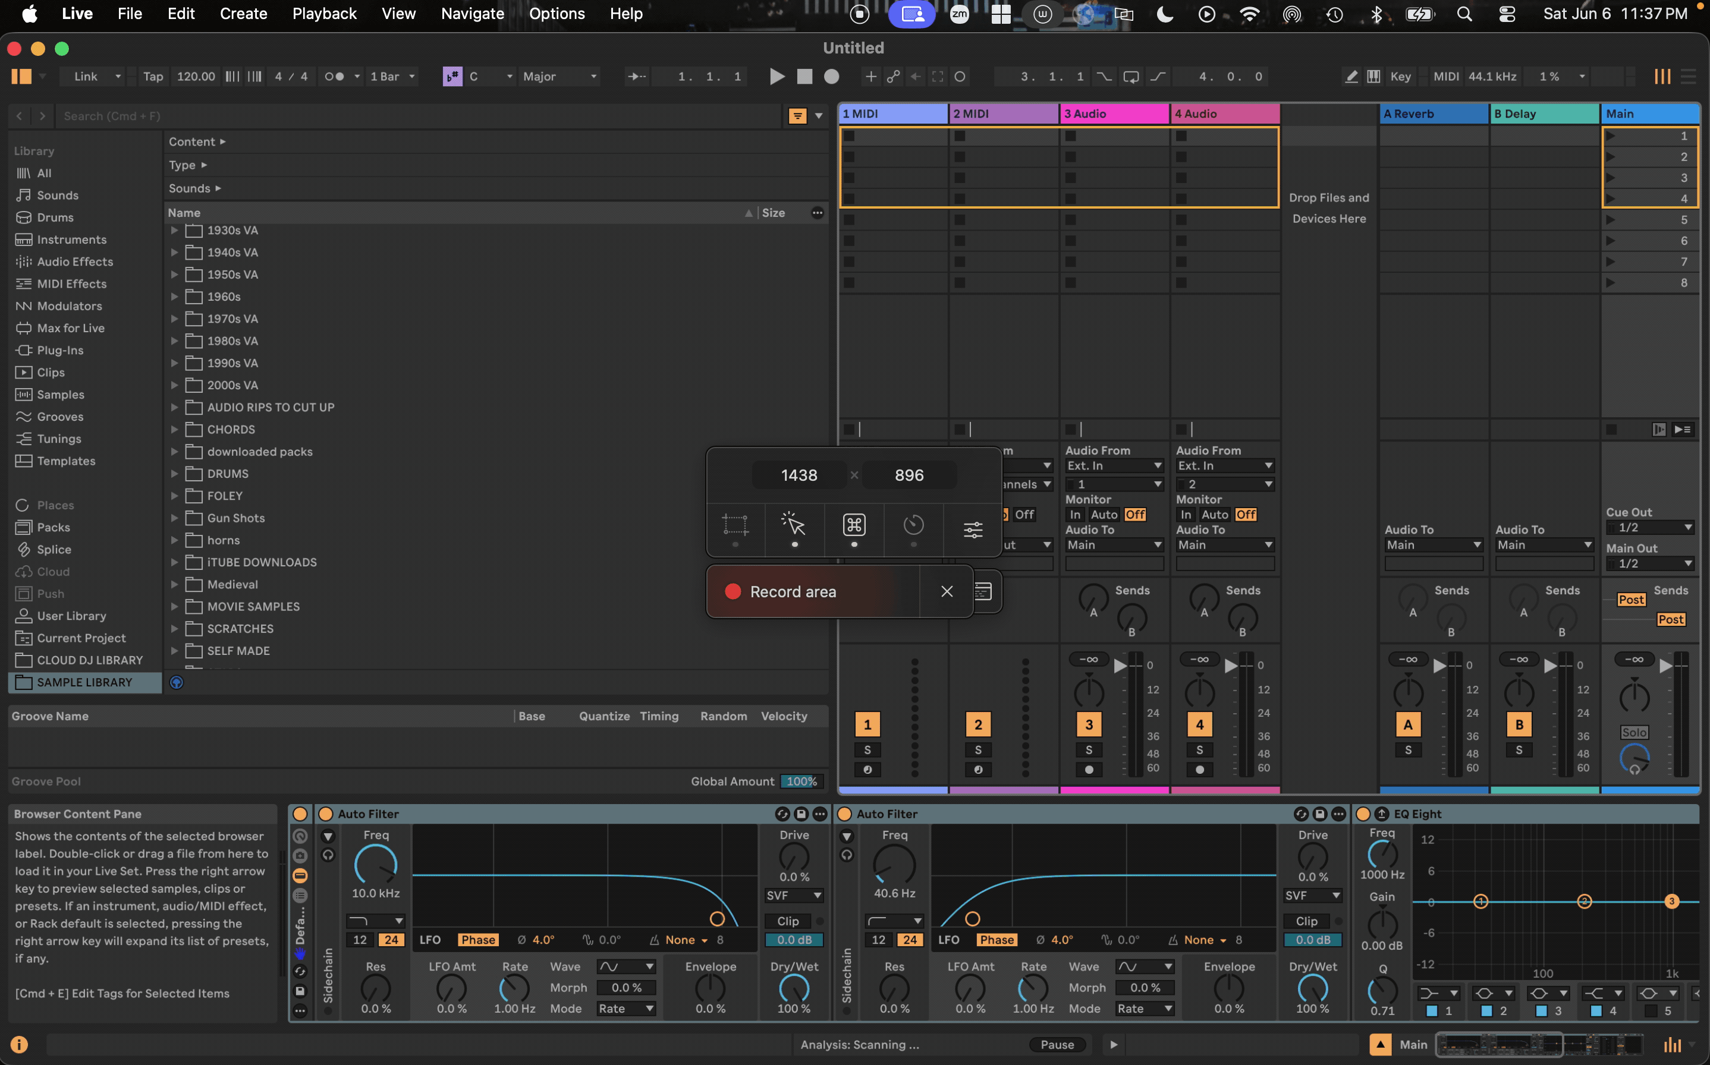Open the Help menu
Viewport: 1710px width, 1065px height.
625,14
